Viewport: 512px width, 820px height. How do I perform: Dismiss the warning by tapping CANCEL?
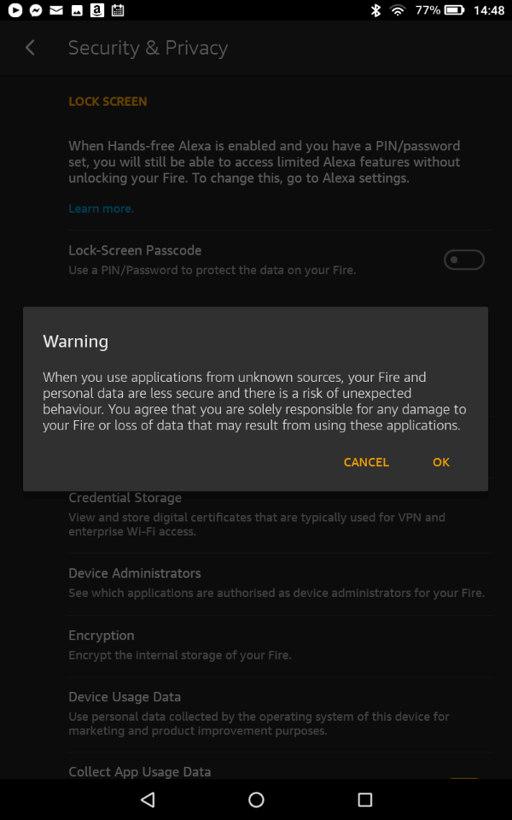coord(366,462)
